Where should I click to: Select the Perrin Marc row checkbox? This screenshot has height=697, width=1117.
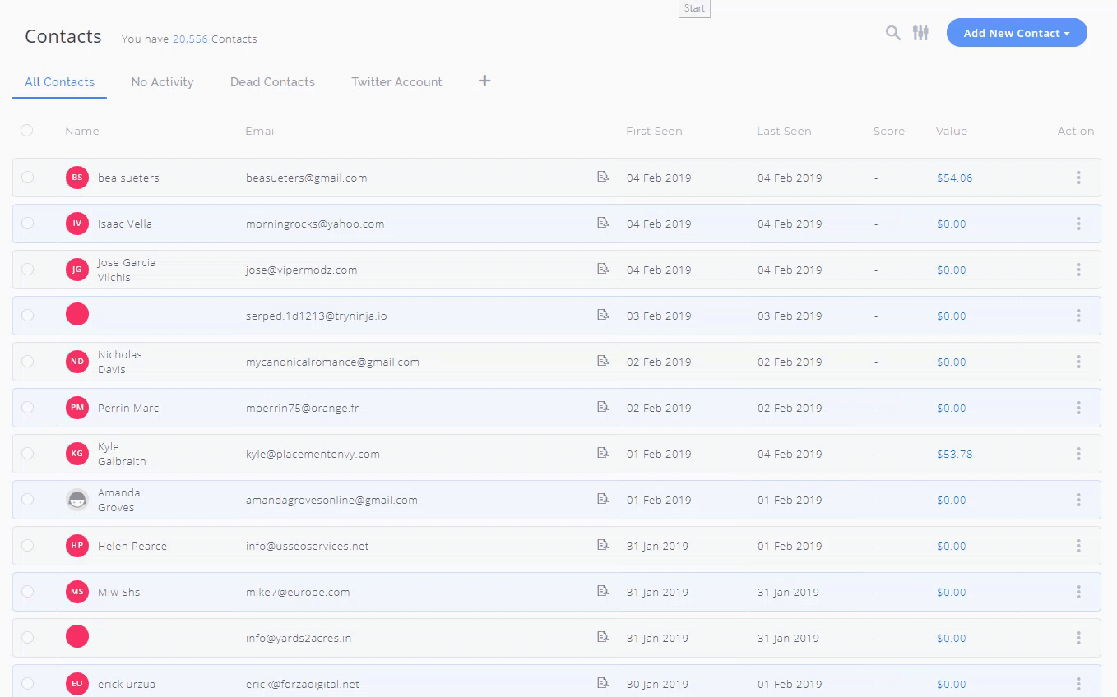point(28,408)
